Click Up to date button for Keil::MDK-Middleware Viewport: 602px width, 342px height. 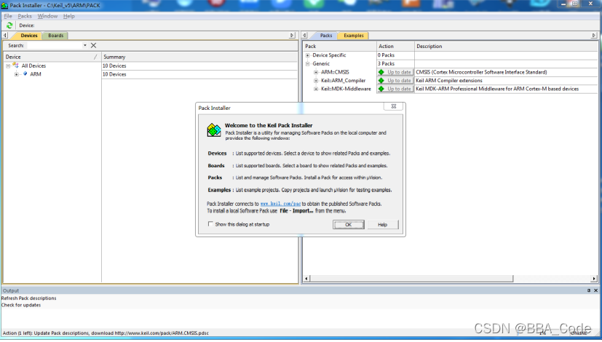click(x=395, y=89)
